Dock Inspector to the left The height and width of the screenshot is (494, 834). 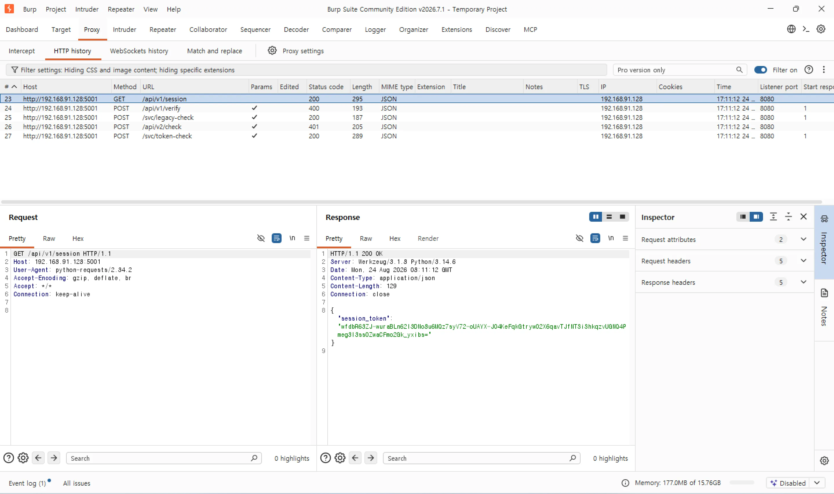743,217
